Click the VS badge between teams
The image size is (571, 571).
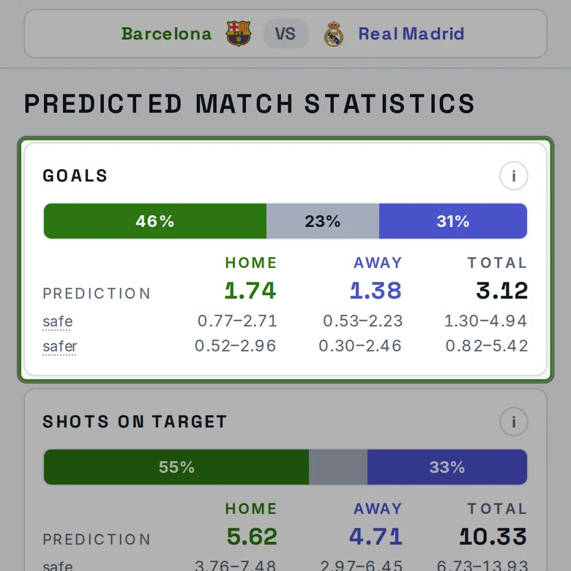coord(285,34)
